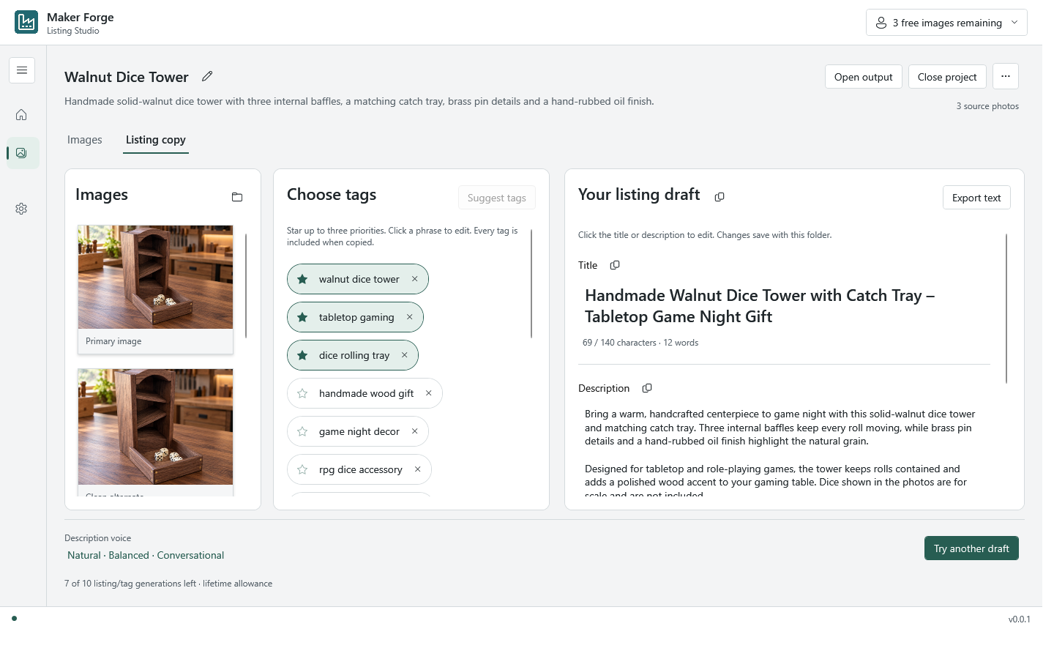Star the game night decor tag
This screenshot has height=659, width=1054.
point(302,431)
